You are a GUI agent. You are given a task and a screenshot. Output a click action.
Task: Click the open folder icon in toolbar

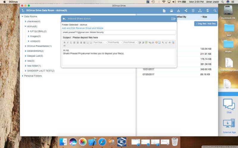(171, 11)
